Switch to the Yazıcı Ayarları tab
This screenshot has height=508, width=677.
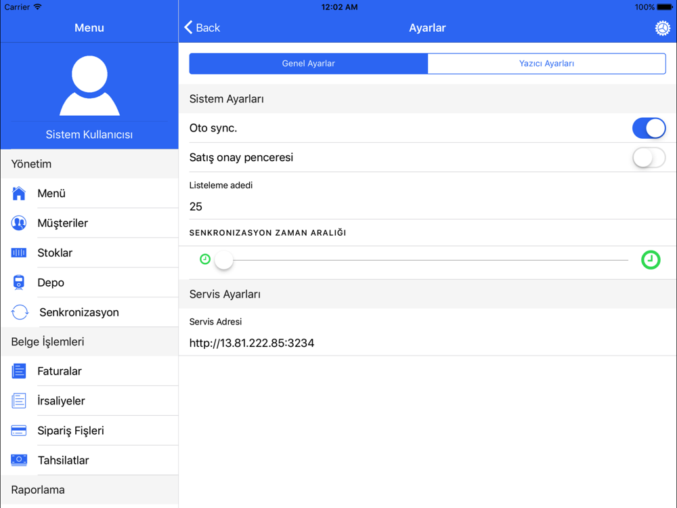[x=546, y=64]
